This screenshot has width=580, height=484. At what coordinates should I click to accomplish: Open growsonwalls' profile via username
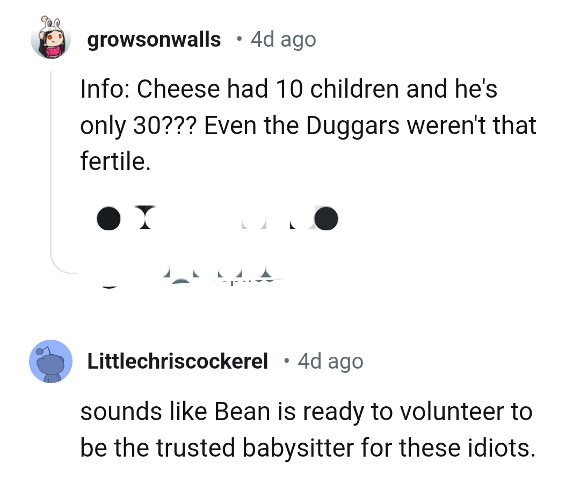(155, 39)
